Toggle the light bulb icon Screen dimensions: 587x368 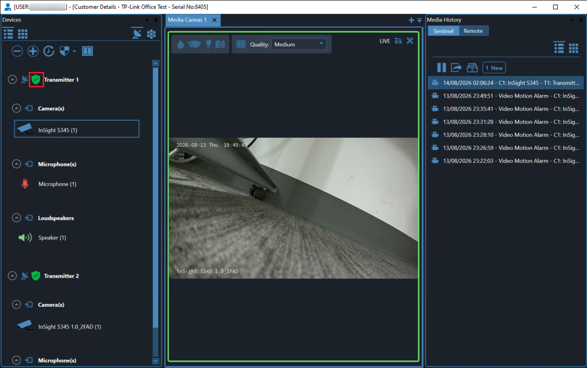(x=208, y=44)
